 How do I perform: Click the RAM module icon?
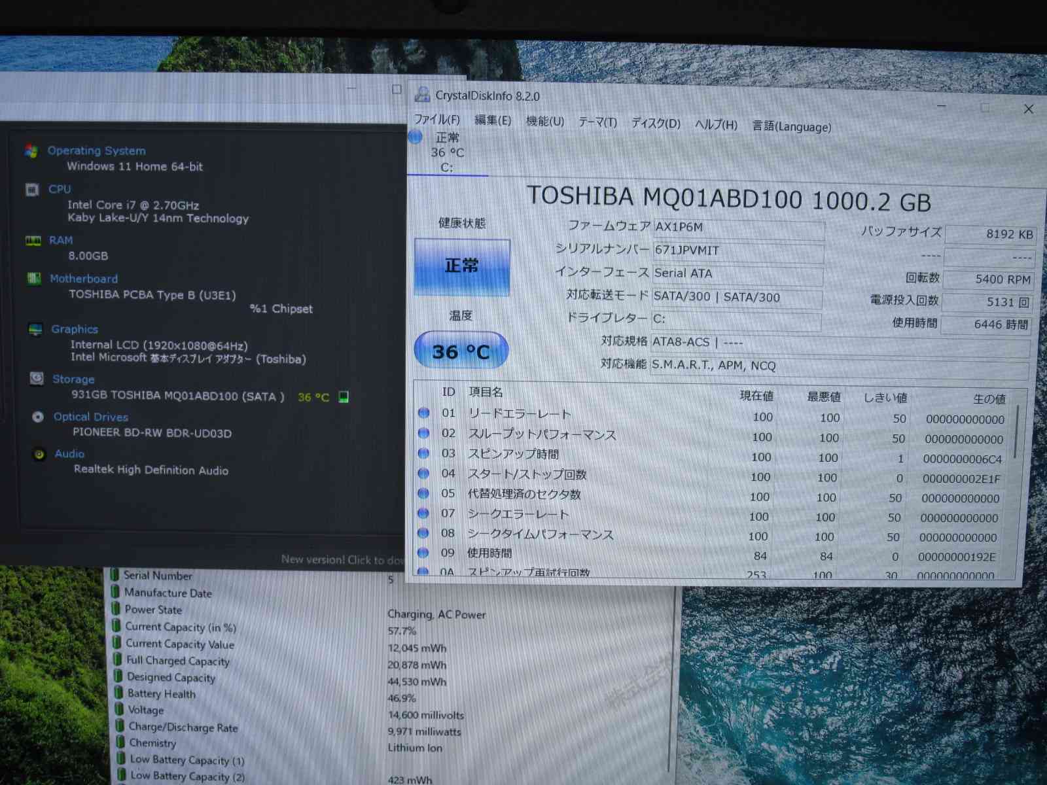pos(33,241)
